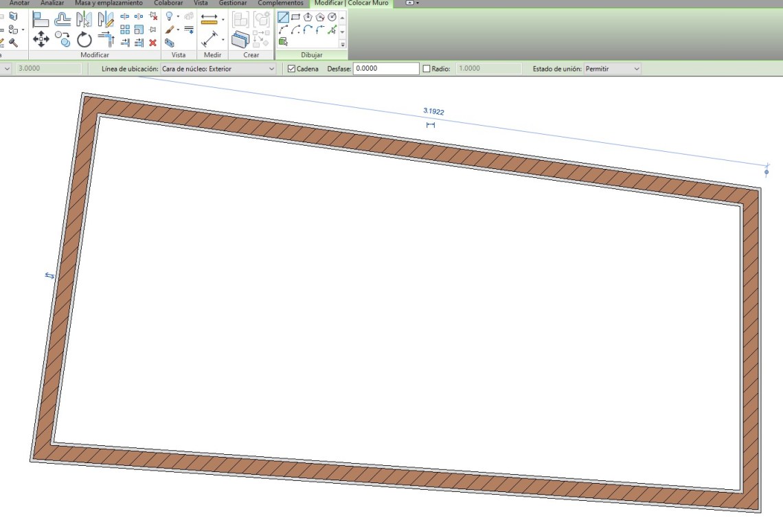Flip wall using the blue arrows control
The image size is (783, 527).
click(49, 276)
